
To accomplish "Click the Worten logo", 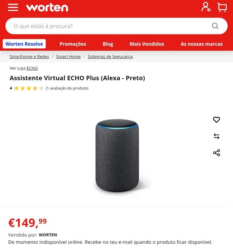I will click(x=47, y=7).
